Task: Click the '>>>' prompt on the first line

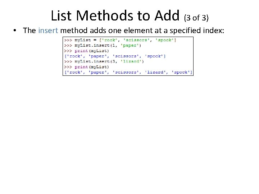Action: (x=68, y=40)
